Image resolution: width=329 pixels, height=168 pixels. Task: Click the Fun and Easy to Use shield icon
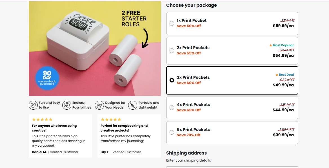tap(33, 105)
